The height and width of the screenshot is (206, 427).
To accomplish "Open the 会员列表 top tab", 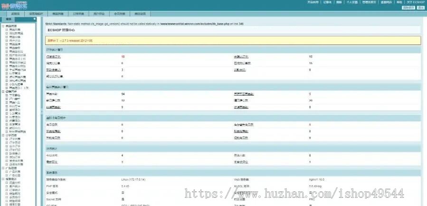I will click(x=119, y=14).
